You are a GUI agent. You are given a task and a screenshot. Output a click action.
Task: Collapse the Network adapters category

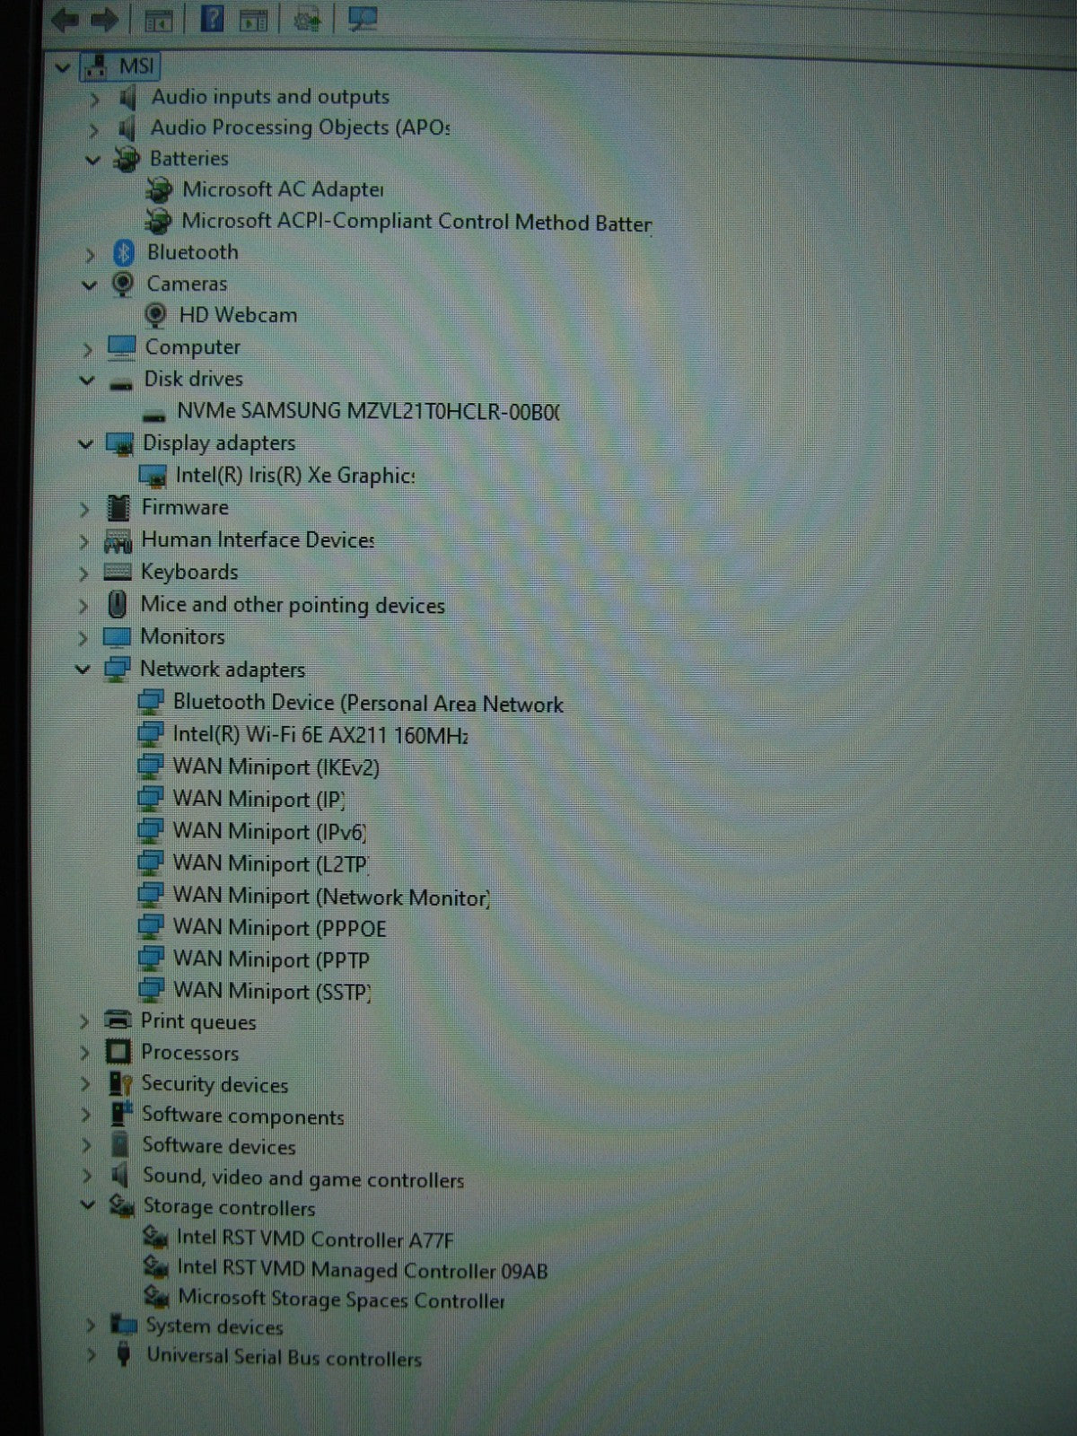point(83,670)
